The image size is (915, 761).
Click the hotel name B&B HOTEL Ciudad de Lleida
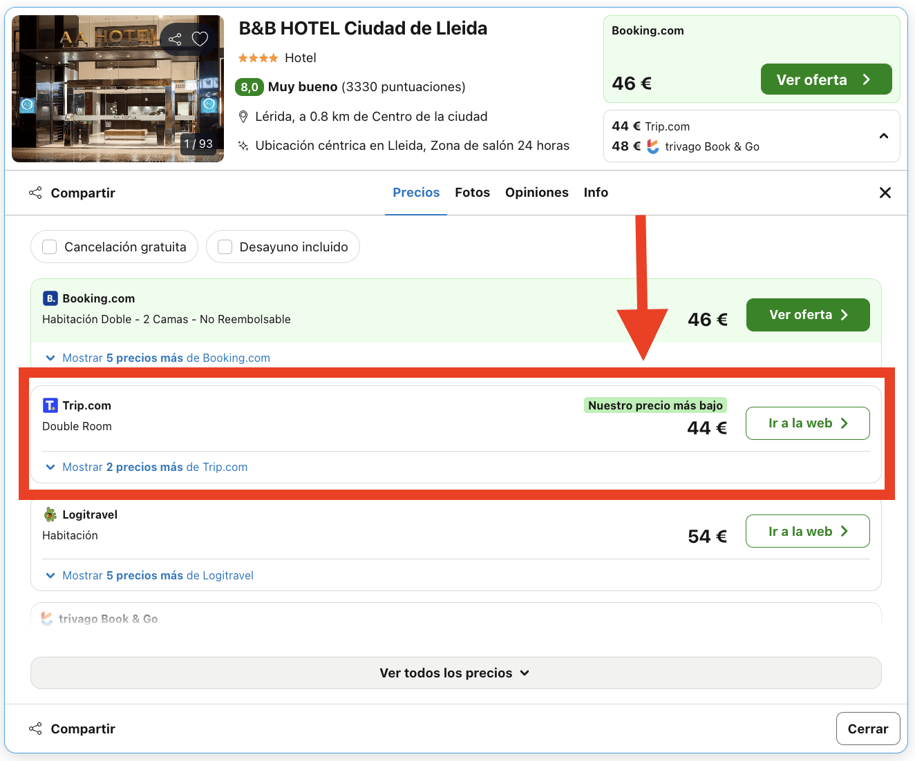point(363,28)
